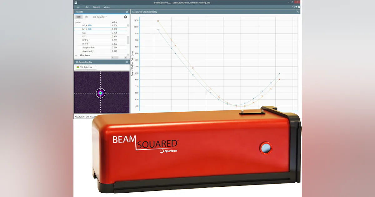
Task: Open the Views menu
Action: tap(107, 7)
